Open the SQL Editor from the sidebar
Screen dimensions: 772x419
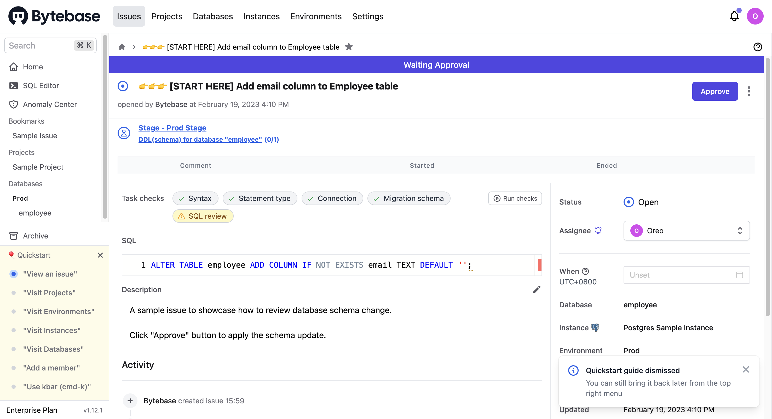[41, 86]
